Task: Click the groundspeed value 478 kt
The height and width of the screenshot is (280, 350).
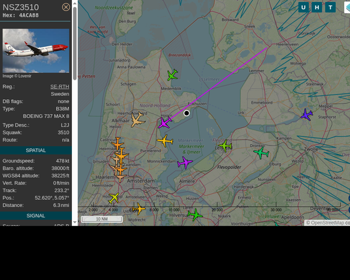Action: click(x=63, y=161)
